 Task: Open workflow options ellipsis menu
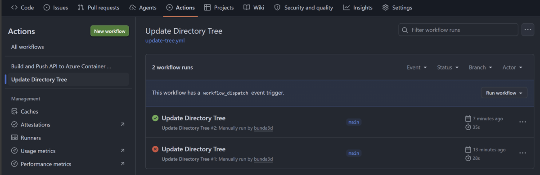point(527,30)
